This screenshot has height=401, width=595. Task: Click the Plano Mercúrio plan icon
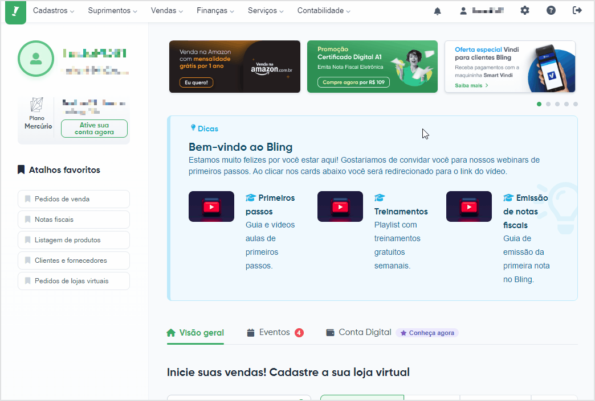click(x=37, y=105)
